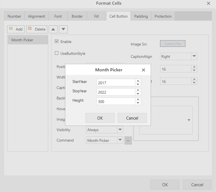The image size is (216, 192).
Task: Click the preview dropdown arrow
Action: click(x=189, y=120)
